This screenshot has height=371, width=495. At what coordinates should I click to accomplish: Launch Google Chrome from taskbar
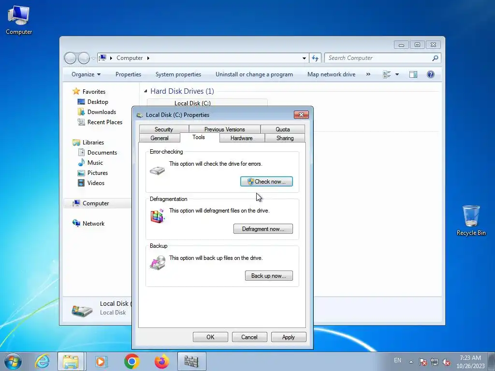click(x=131, y=361)
